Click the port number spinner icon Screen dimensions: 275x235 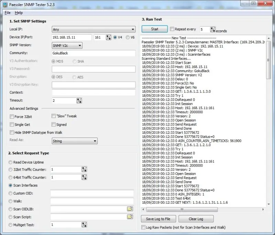click(x=108, y=38)
